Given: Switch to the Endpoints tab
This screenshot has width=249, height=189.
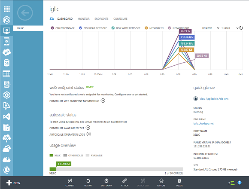Looking at the screenshot, I should pyautogui.click(x=101, y=19).
